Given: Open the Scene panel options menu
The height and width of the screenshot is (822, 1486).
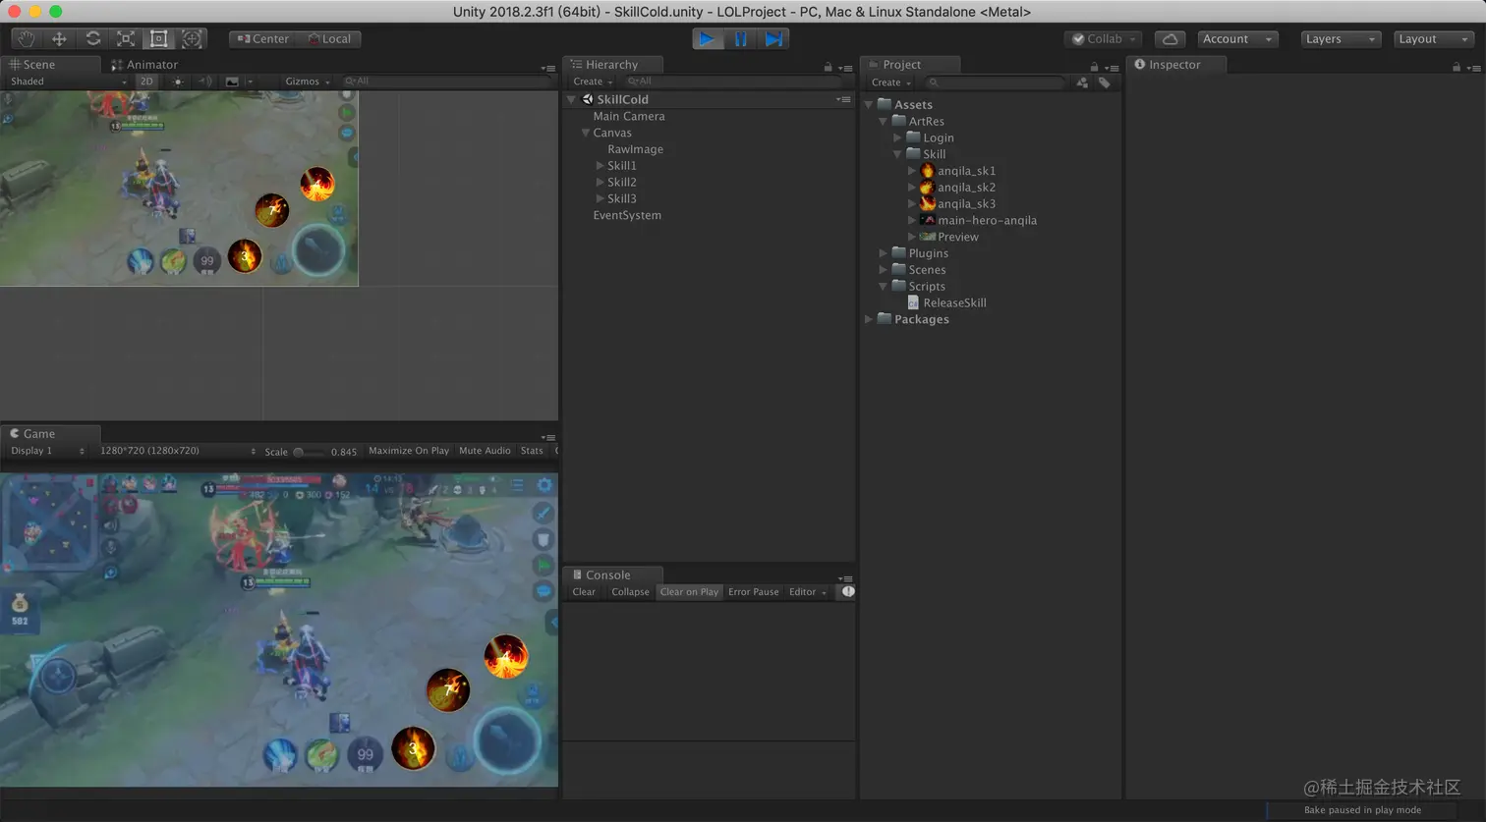Looking at the screenshot, I should (x=548, y=68).
